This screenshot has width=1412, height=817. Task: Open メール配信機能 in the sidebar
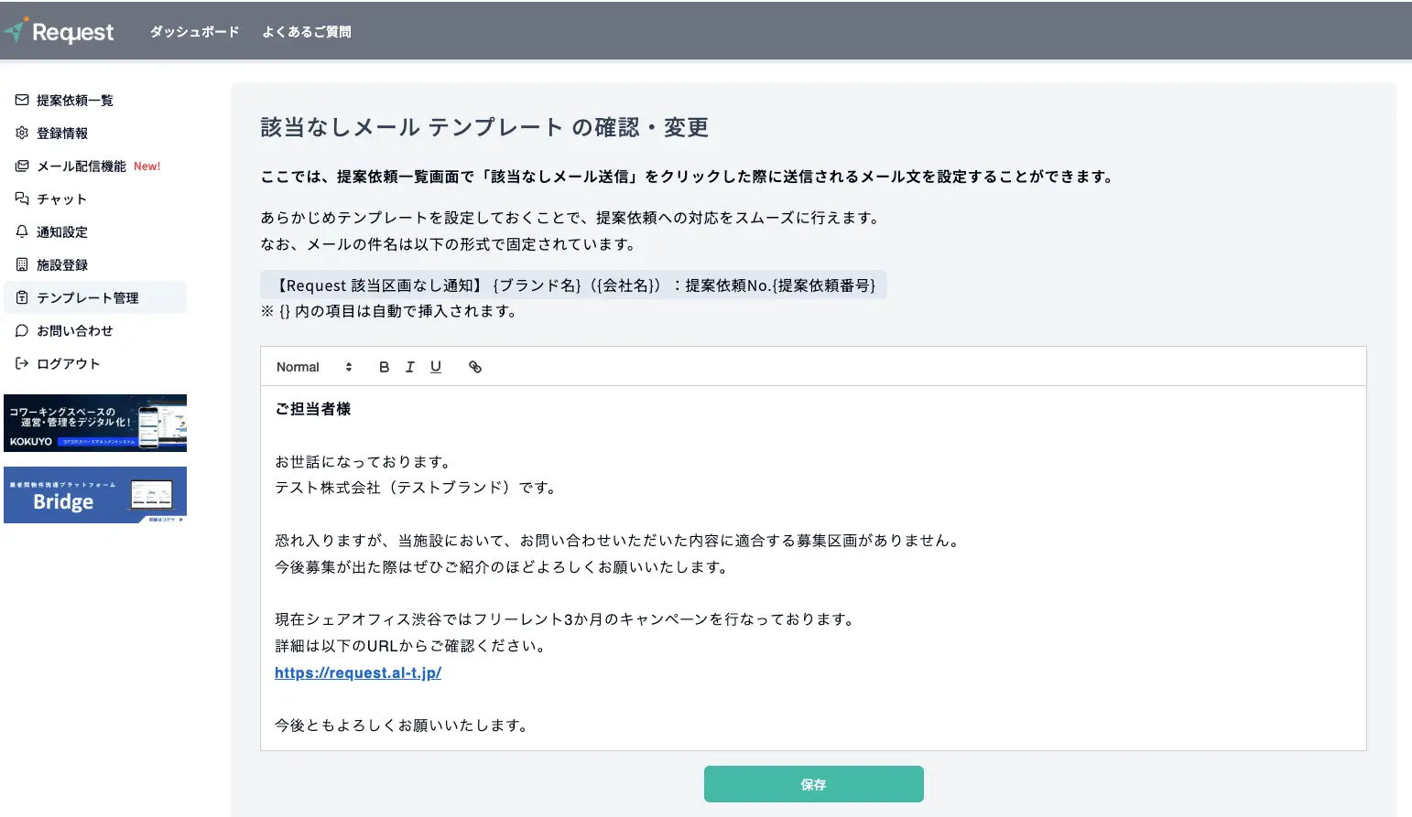81,167
